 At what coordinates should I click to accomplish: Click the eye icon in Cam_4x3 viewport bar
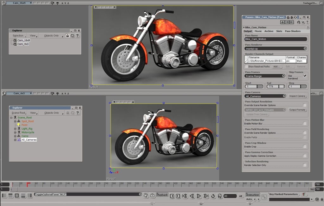[58, 93]
